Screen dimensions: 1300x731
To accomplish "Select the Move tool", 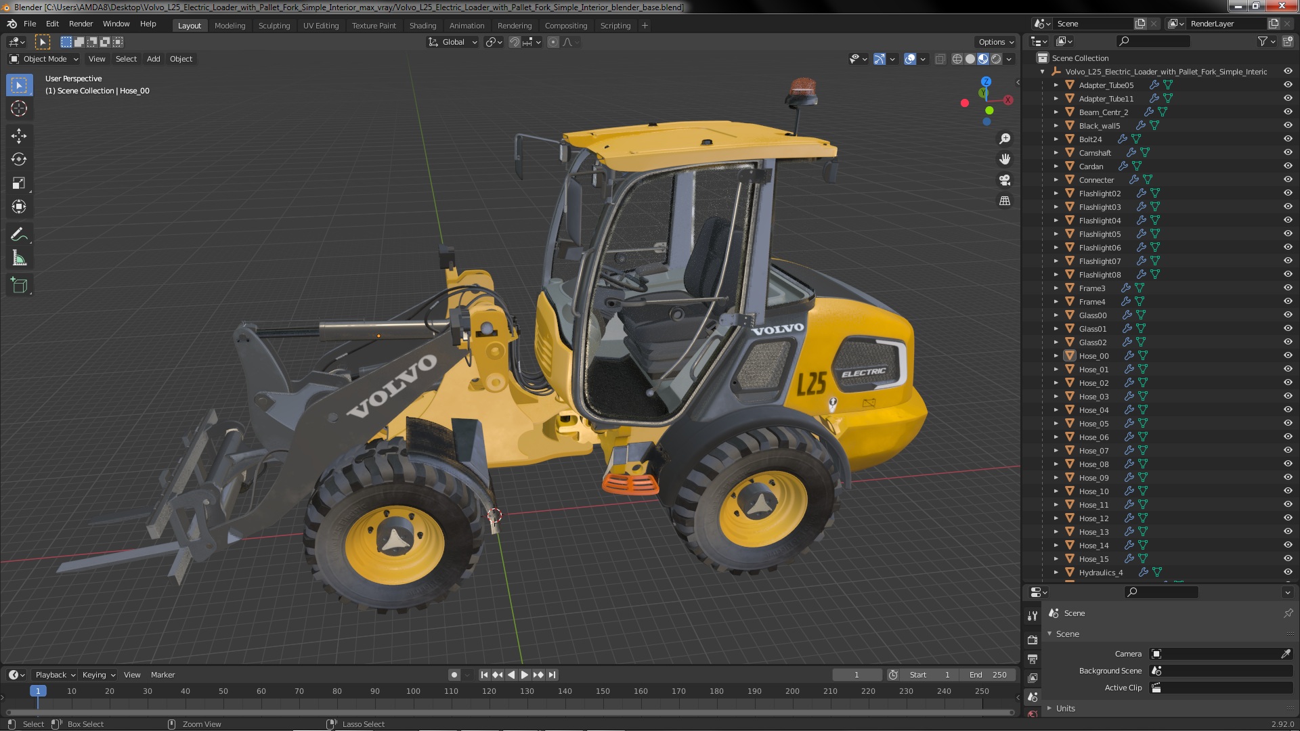I will click(19, 136).
